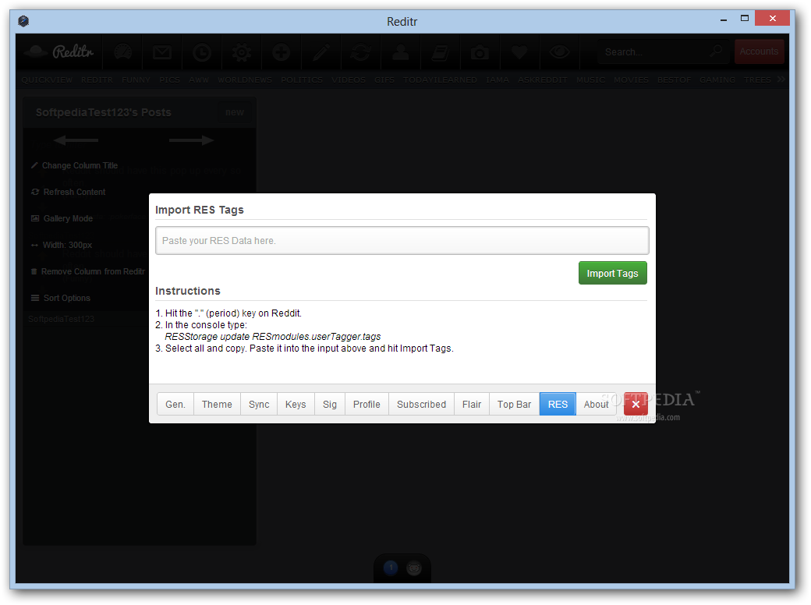Expand Sort Options in column menu

[61, 298]
